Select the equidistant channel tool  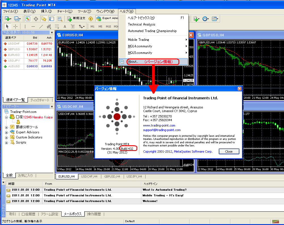tap(49, 26)
